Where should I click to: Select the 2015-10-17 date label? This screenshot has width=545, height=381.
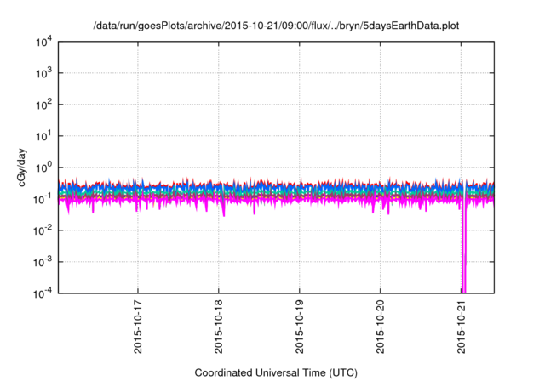(x=138, y=327)
